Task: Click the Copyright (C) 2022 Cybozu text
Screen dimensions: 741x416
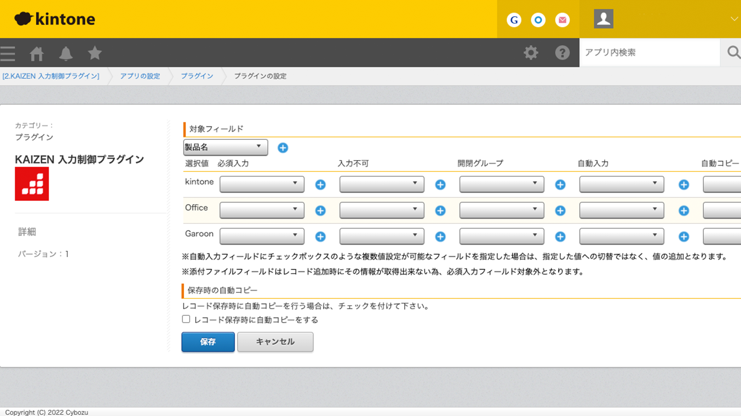Action: pyautogui.click(x=46, y=412)
